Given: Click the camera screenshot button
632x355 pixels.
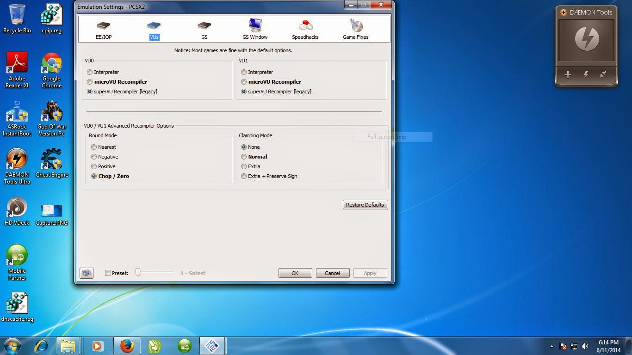Looking at the screenshot, I should tap(86, 273).
